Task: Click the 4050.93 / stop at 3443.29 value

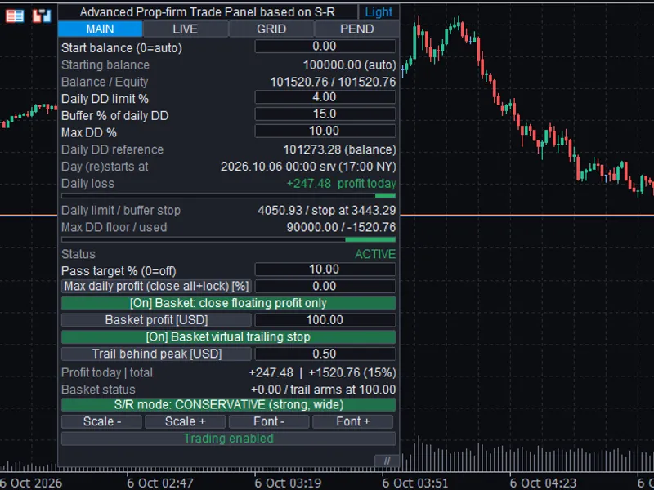Action: tap(326, 211)
